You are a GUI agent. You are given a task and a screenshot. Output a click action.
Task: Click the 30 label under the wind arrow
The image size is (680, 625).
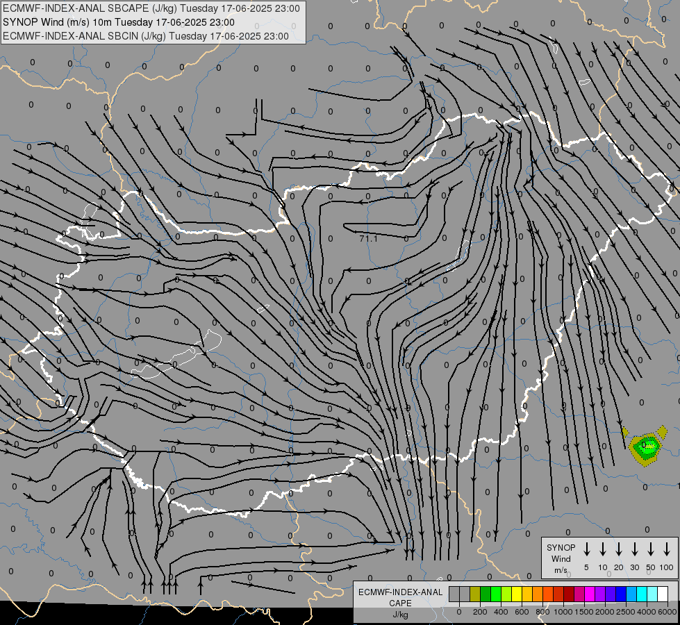click(634, 567)
